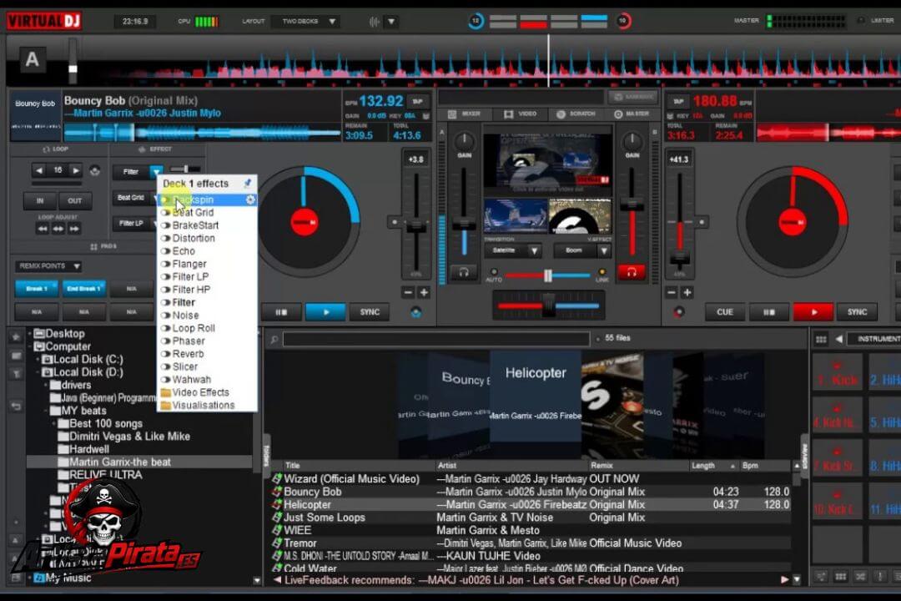Switch to the MASTER tab
Viewport: 901px width, 601px height.
(x=632, y=114)
